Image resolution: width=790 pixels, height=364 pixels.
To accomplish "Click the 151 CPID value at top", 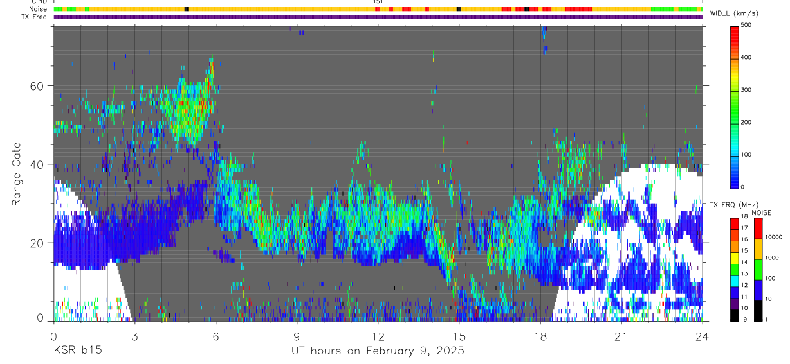I will (x=378, y=2).
